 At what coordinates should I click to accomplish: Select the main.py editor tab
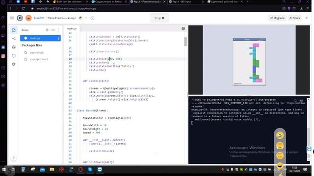coord(72,28)
